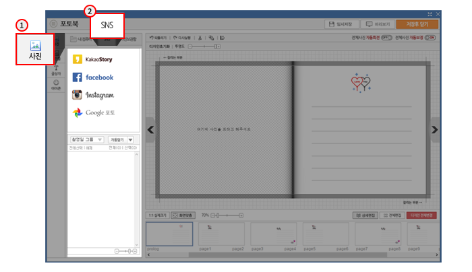This screenshot has height=272, width=472.
Task: Click the orange 저장후 닫기 button
Action: pos(417,24)
